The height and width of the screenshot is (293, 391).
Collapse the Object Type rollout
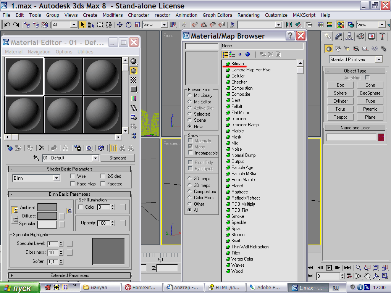pyautogui.click(x=355, y=71)
